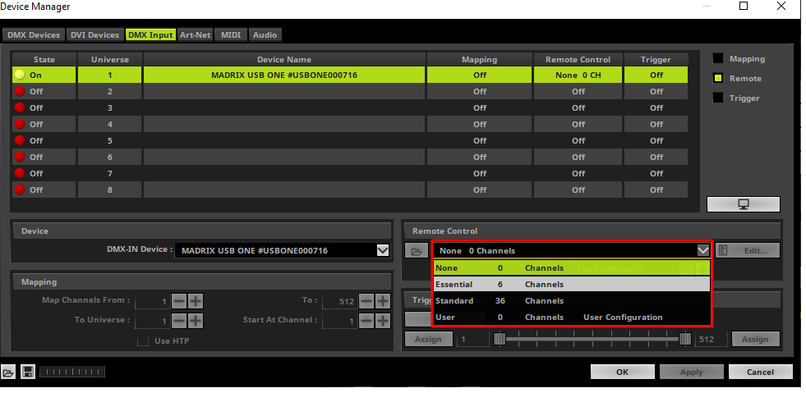Click the monitor icon button
Viewport: 806px width, 393px height.
744,204
